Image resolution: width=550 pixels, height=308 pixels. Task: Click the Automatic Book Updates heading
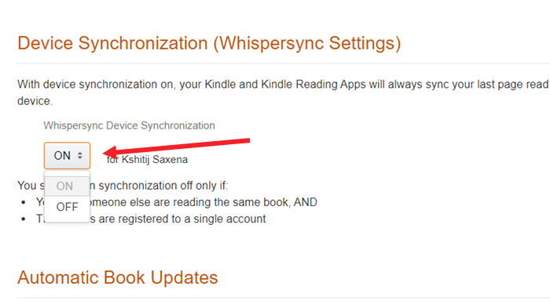pos(118,278)
